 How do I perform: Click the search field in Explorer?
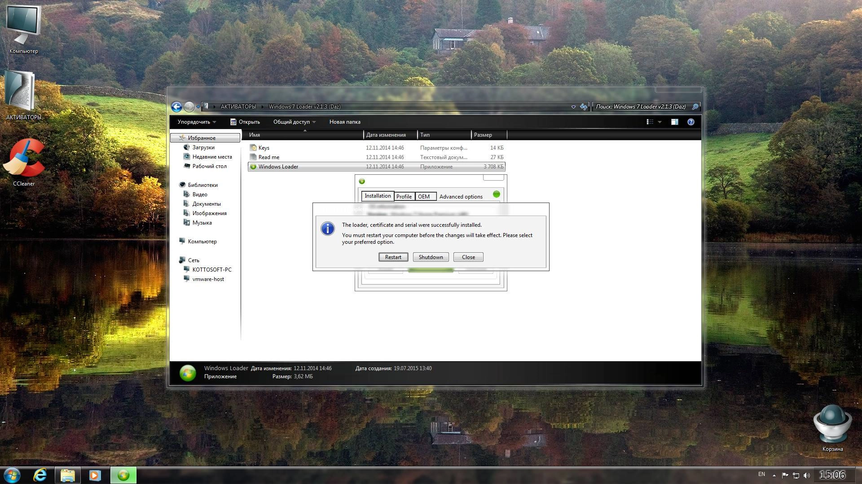[x=642, y=107]
